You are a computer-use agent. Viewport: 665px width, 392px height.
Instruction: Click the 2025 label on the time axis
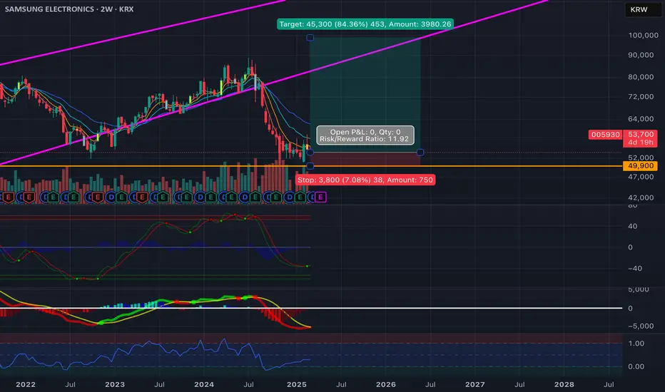click(x=296, y=384)
